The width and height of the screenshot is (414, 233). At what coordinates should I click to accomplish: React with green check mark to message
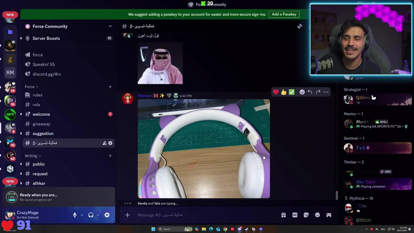tap(291, 92)
